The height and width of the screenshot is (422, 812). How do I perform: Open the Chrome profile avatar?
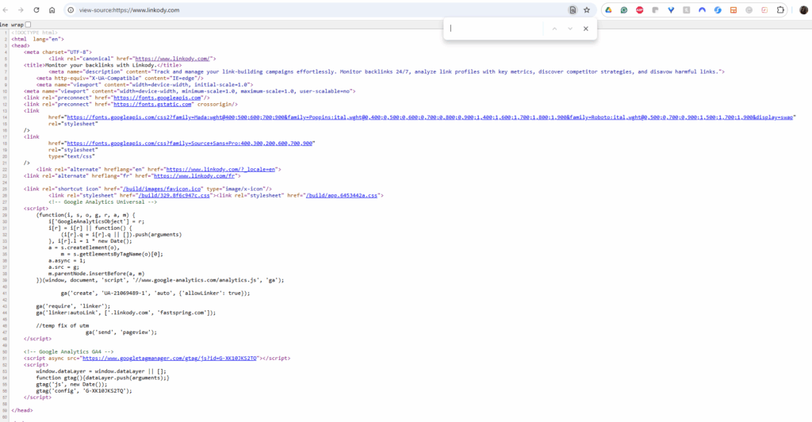coord(804,10)
